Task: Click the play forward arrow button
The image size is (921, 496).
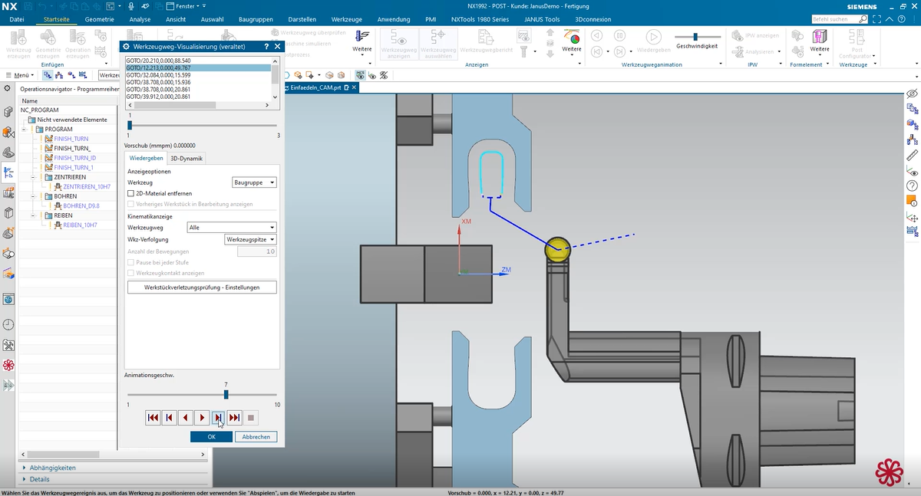Action: point(202,418)
